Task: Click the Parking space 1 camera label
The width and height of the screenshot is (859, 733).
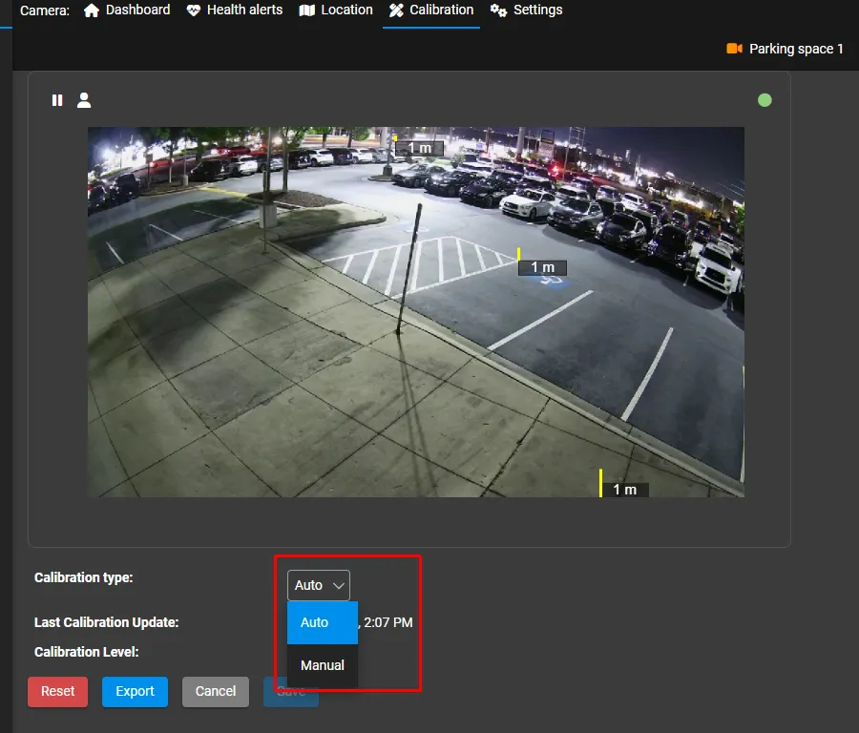Action: [x=795, y=49]
